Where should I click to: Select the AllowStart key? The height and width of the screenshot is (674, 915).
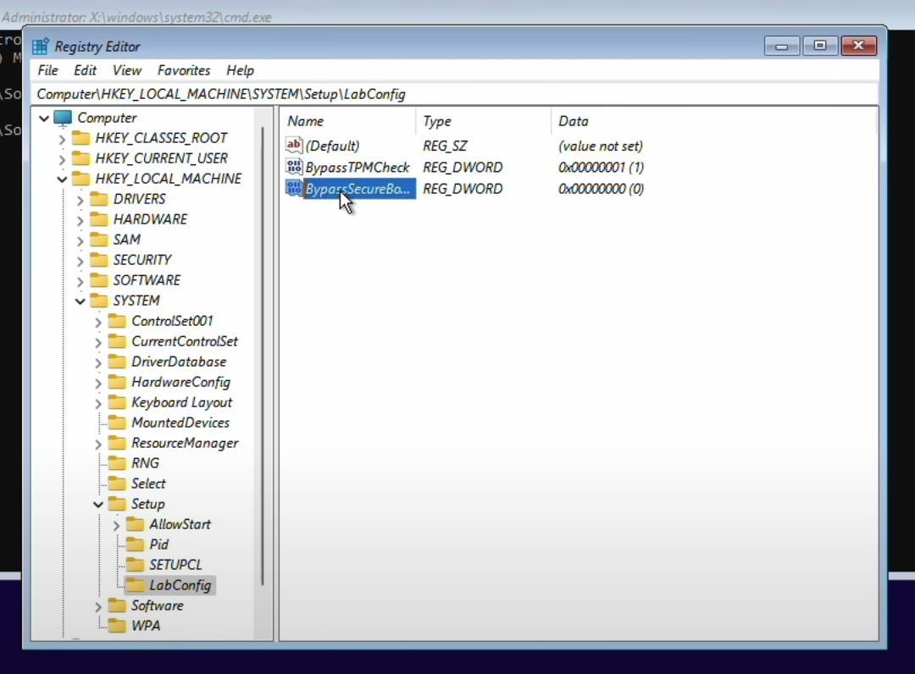180,524
